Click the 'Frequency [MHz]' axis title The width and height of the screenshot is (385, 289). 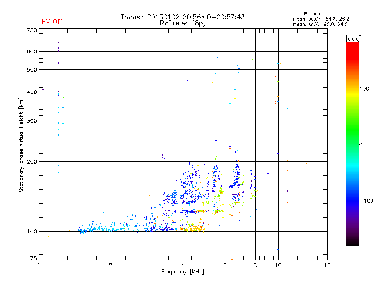click(182, 272)
